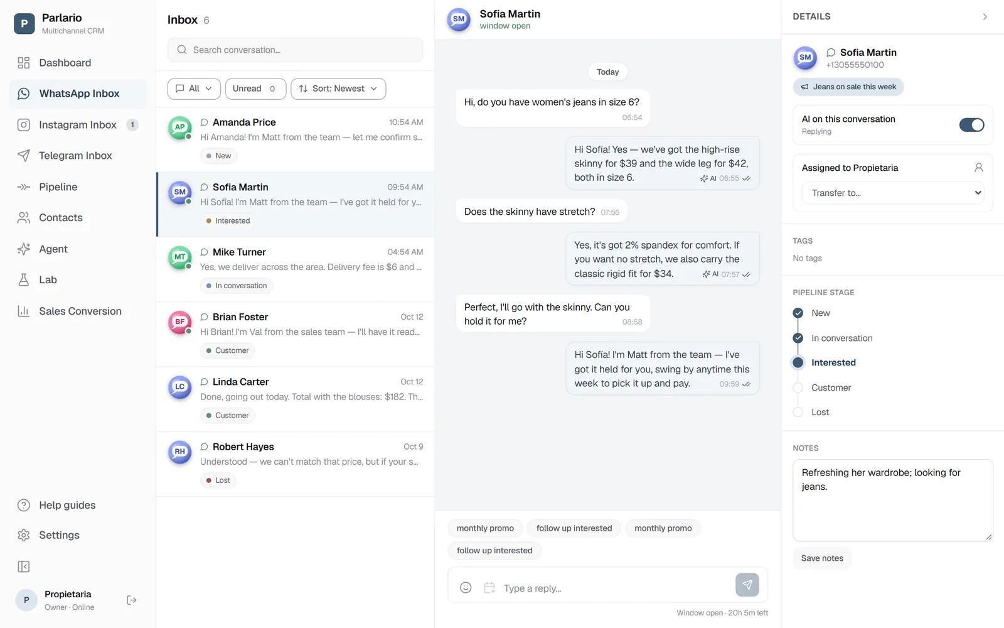The image size is (1004, 628).
Task: Open Help guides
Action: pos(78,506)
